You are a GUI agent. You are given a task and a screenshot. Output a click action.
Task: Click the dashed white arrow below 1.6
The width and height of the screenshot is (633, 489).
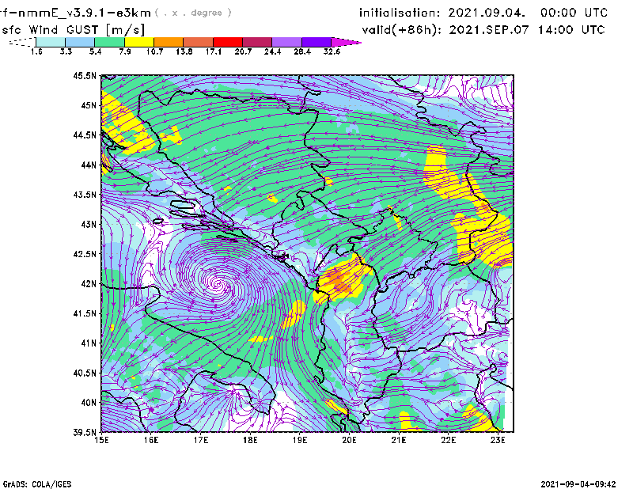(22, 42)
